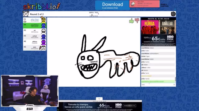Select jello (You) player row
The image size is (199, 111).
[x=35, y=20]
